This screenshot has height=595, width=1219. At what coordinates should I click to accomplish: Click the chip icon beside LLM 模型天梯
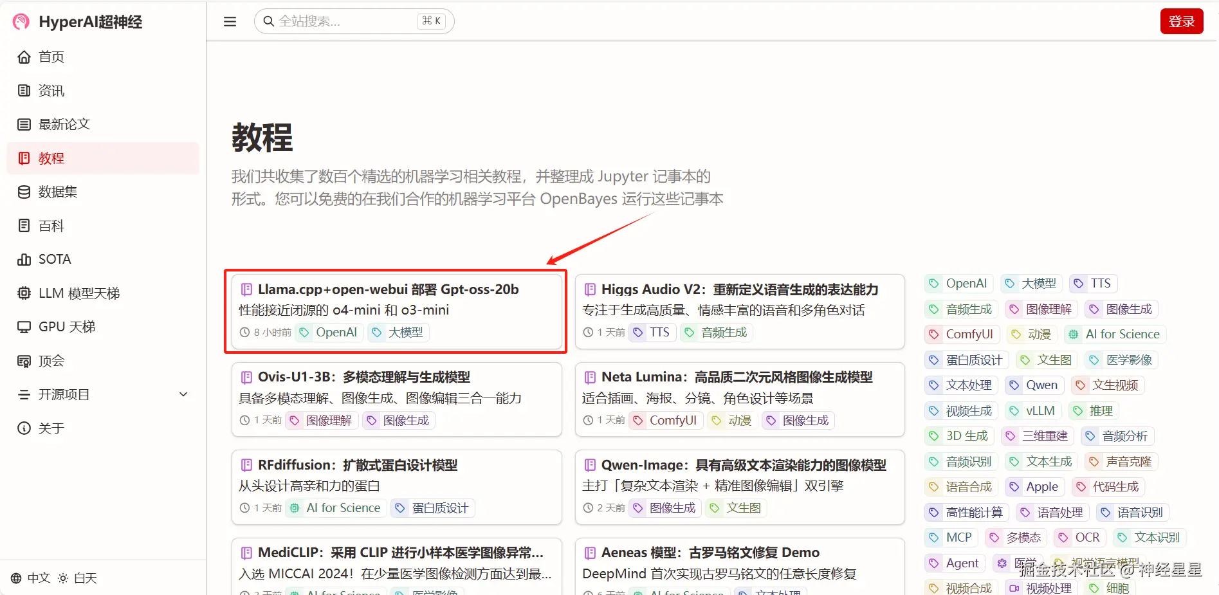(x=24, y=293)
